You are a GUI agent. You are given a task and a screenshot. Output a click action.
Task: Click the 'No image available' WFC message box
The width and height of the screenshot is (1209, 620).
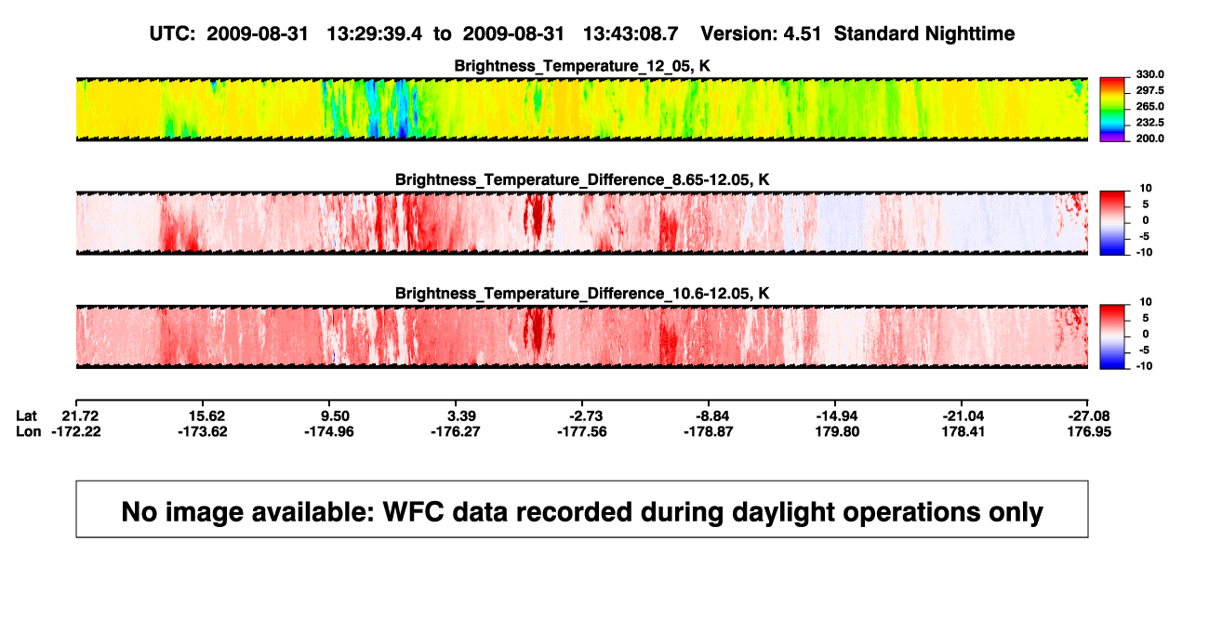point(582,508)
